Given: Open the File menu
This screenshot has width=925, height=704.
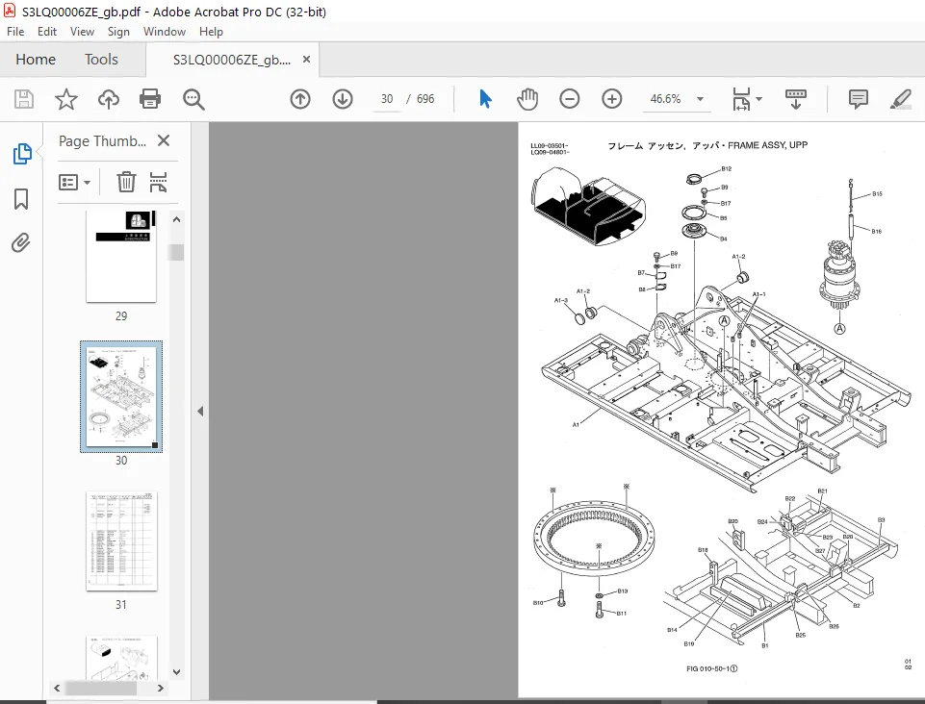Looking at the screenshot, I should 15,31.
